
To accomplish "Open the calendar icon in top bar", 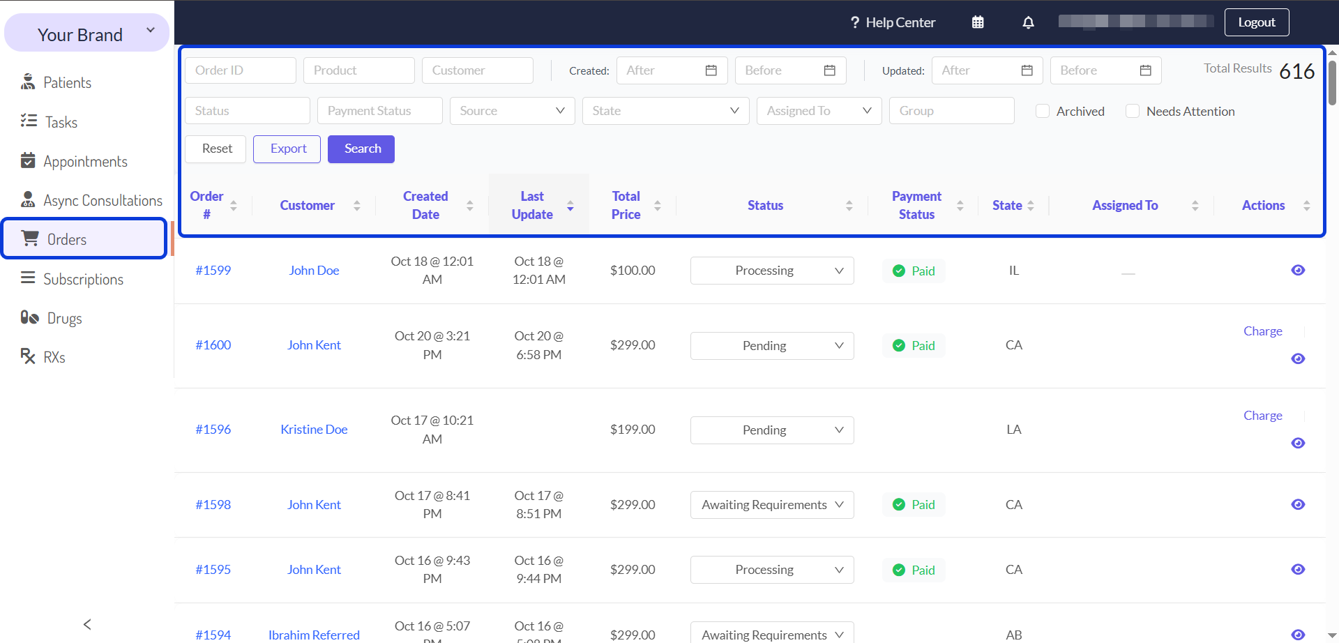I will click(x=978, y=22).
